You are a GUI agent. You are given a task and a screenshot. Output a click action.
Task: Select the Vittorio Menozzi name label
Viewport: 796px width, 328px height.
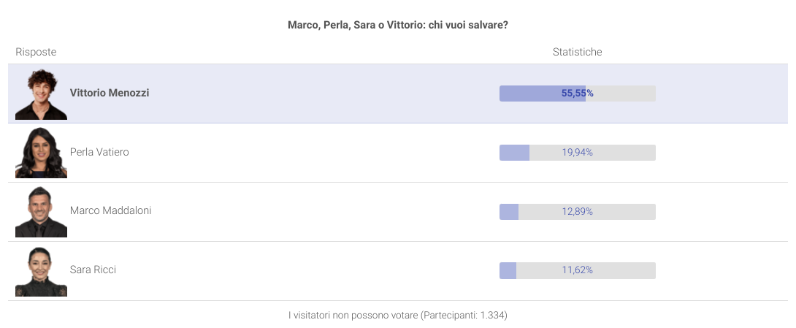[x=110, y=93]
